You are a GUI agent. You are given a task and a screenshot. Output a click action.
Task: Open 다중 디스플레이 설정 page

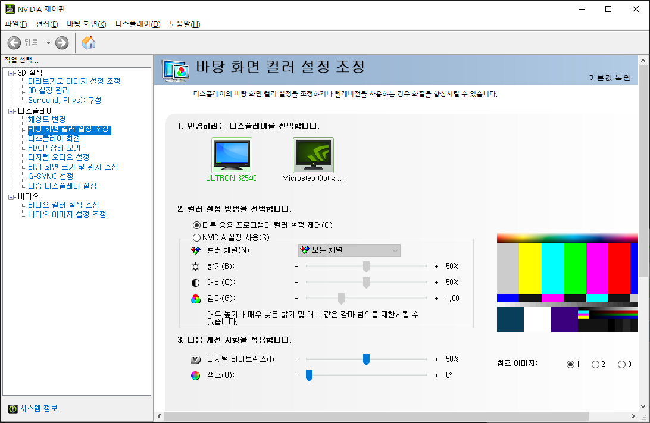pyautogui.click(x=62, y=186)
